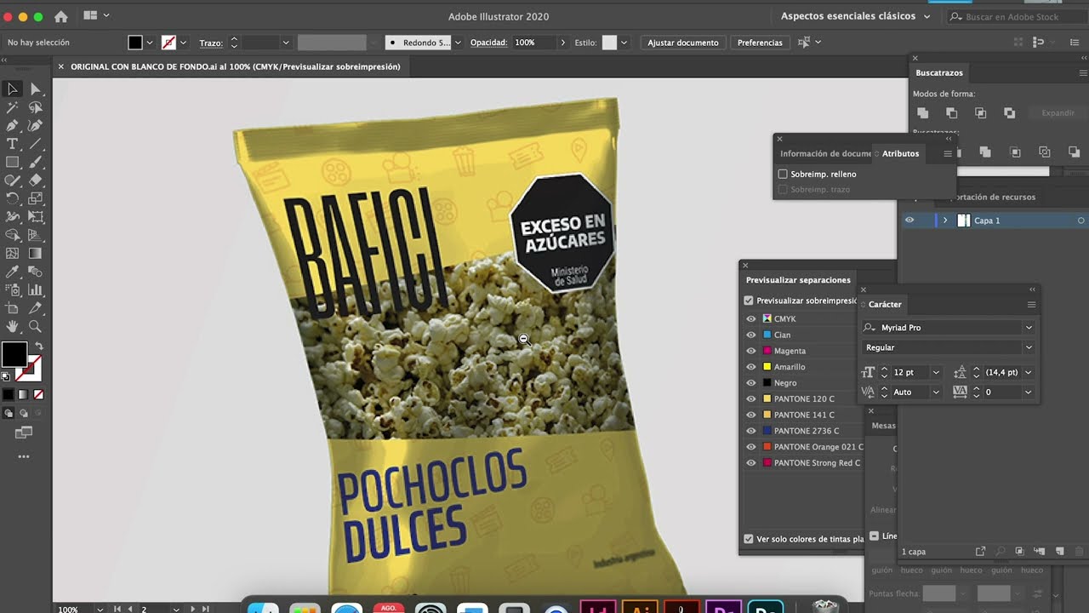Click the Home icon in top bar
Screen dimensions: 1089x613
pos(61,16)
